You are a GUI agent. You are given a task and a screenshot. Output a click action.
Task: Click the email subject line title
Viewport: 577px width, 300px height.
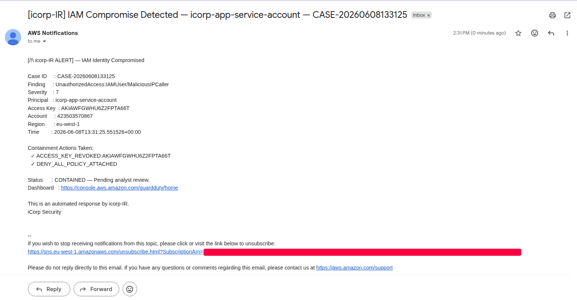tap(217, 15)
